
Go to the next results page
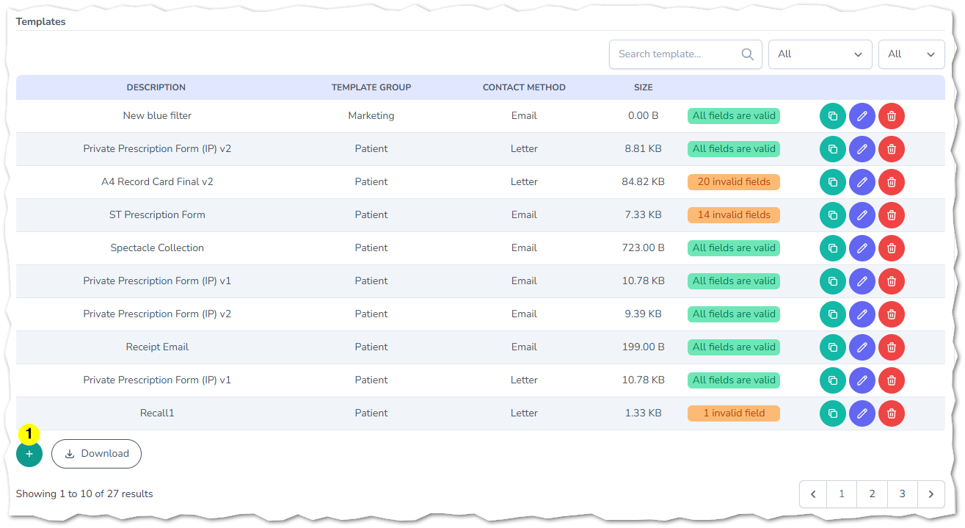(x=931, y=494)
